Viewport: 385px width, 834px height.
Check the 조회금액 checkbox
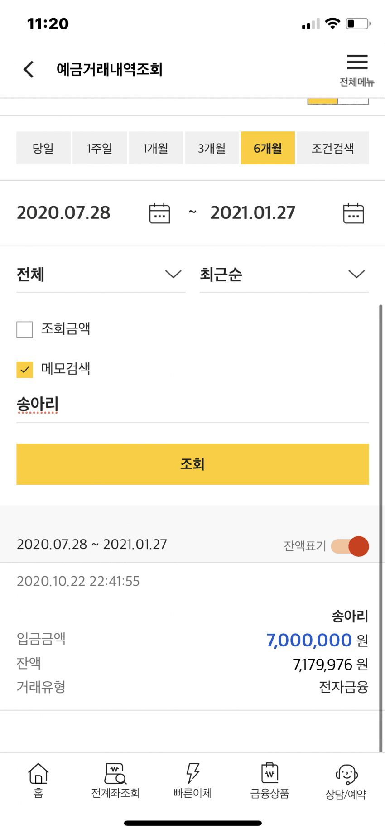pos(24,329)
